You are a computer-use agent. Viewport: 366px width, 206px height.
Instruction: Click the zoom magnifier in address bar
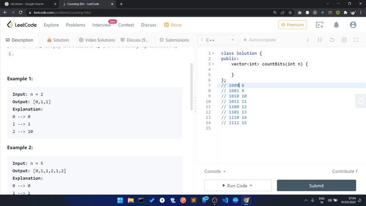coord(274,13)
